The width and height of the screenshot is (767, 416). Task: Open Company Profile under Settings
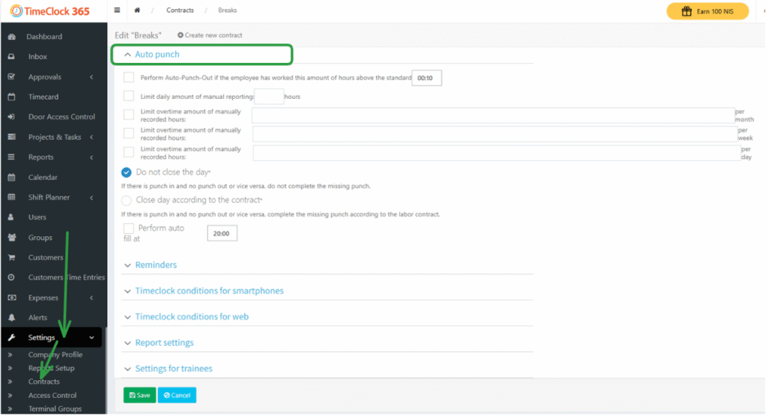[55, 355]
